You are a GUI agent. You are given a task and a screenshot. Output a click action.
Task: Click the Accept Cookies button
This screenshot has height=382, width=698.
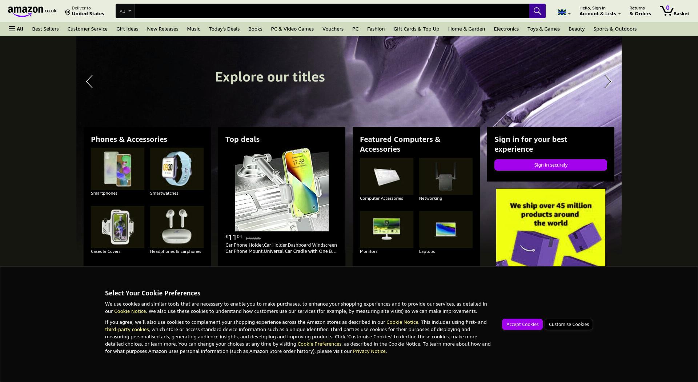(522, 324)
